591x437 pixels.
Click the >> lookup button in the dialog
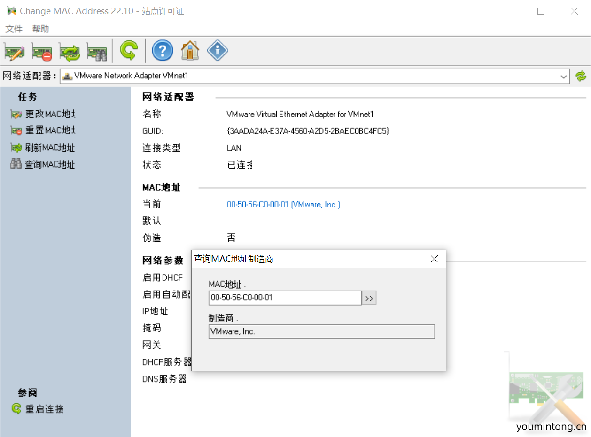369,298
